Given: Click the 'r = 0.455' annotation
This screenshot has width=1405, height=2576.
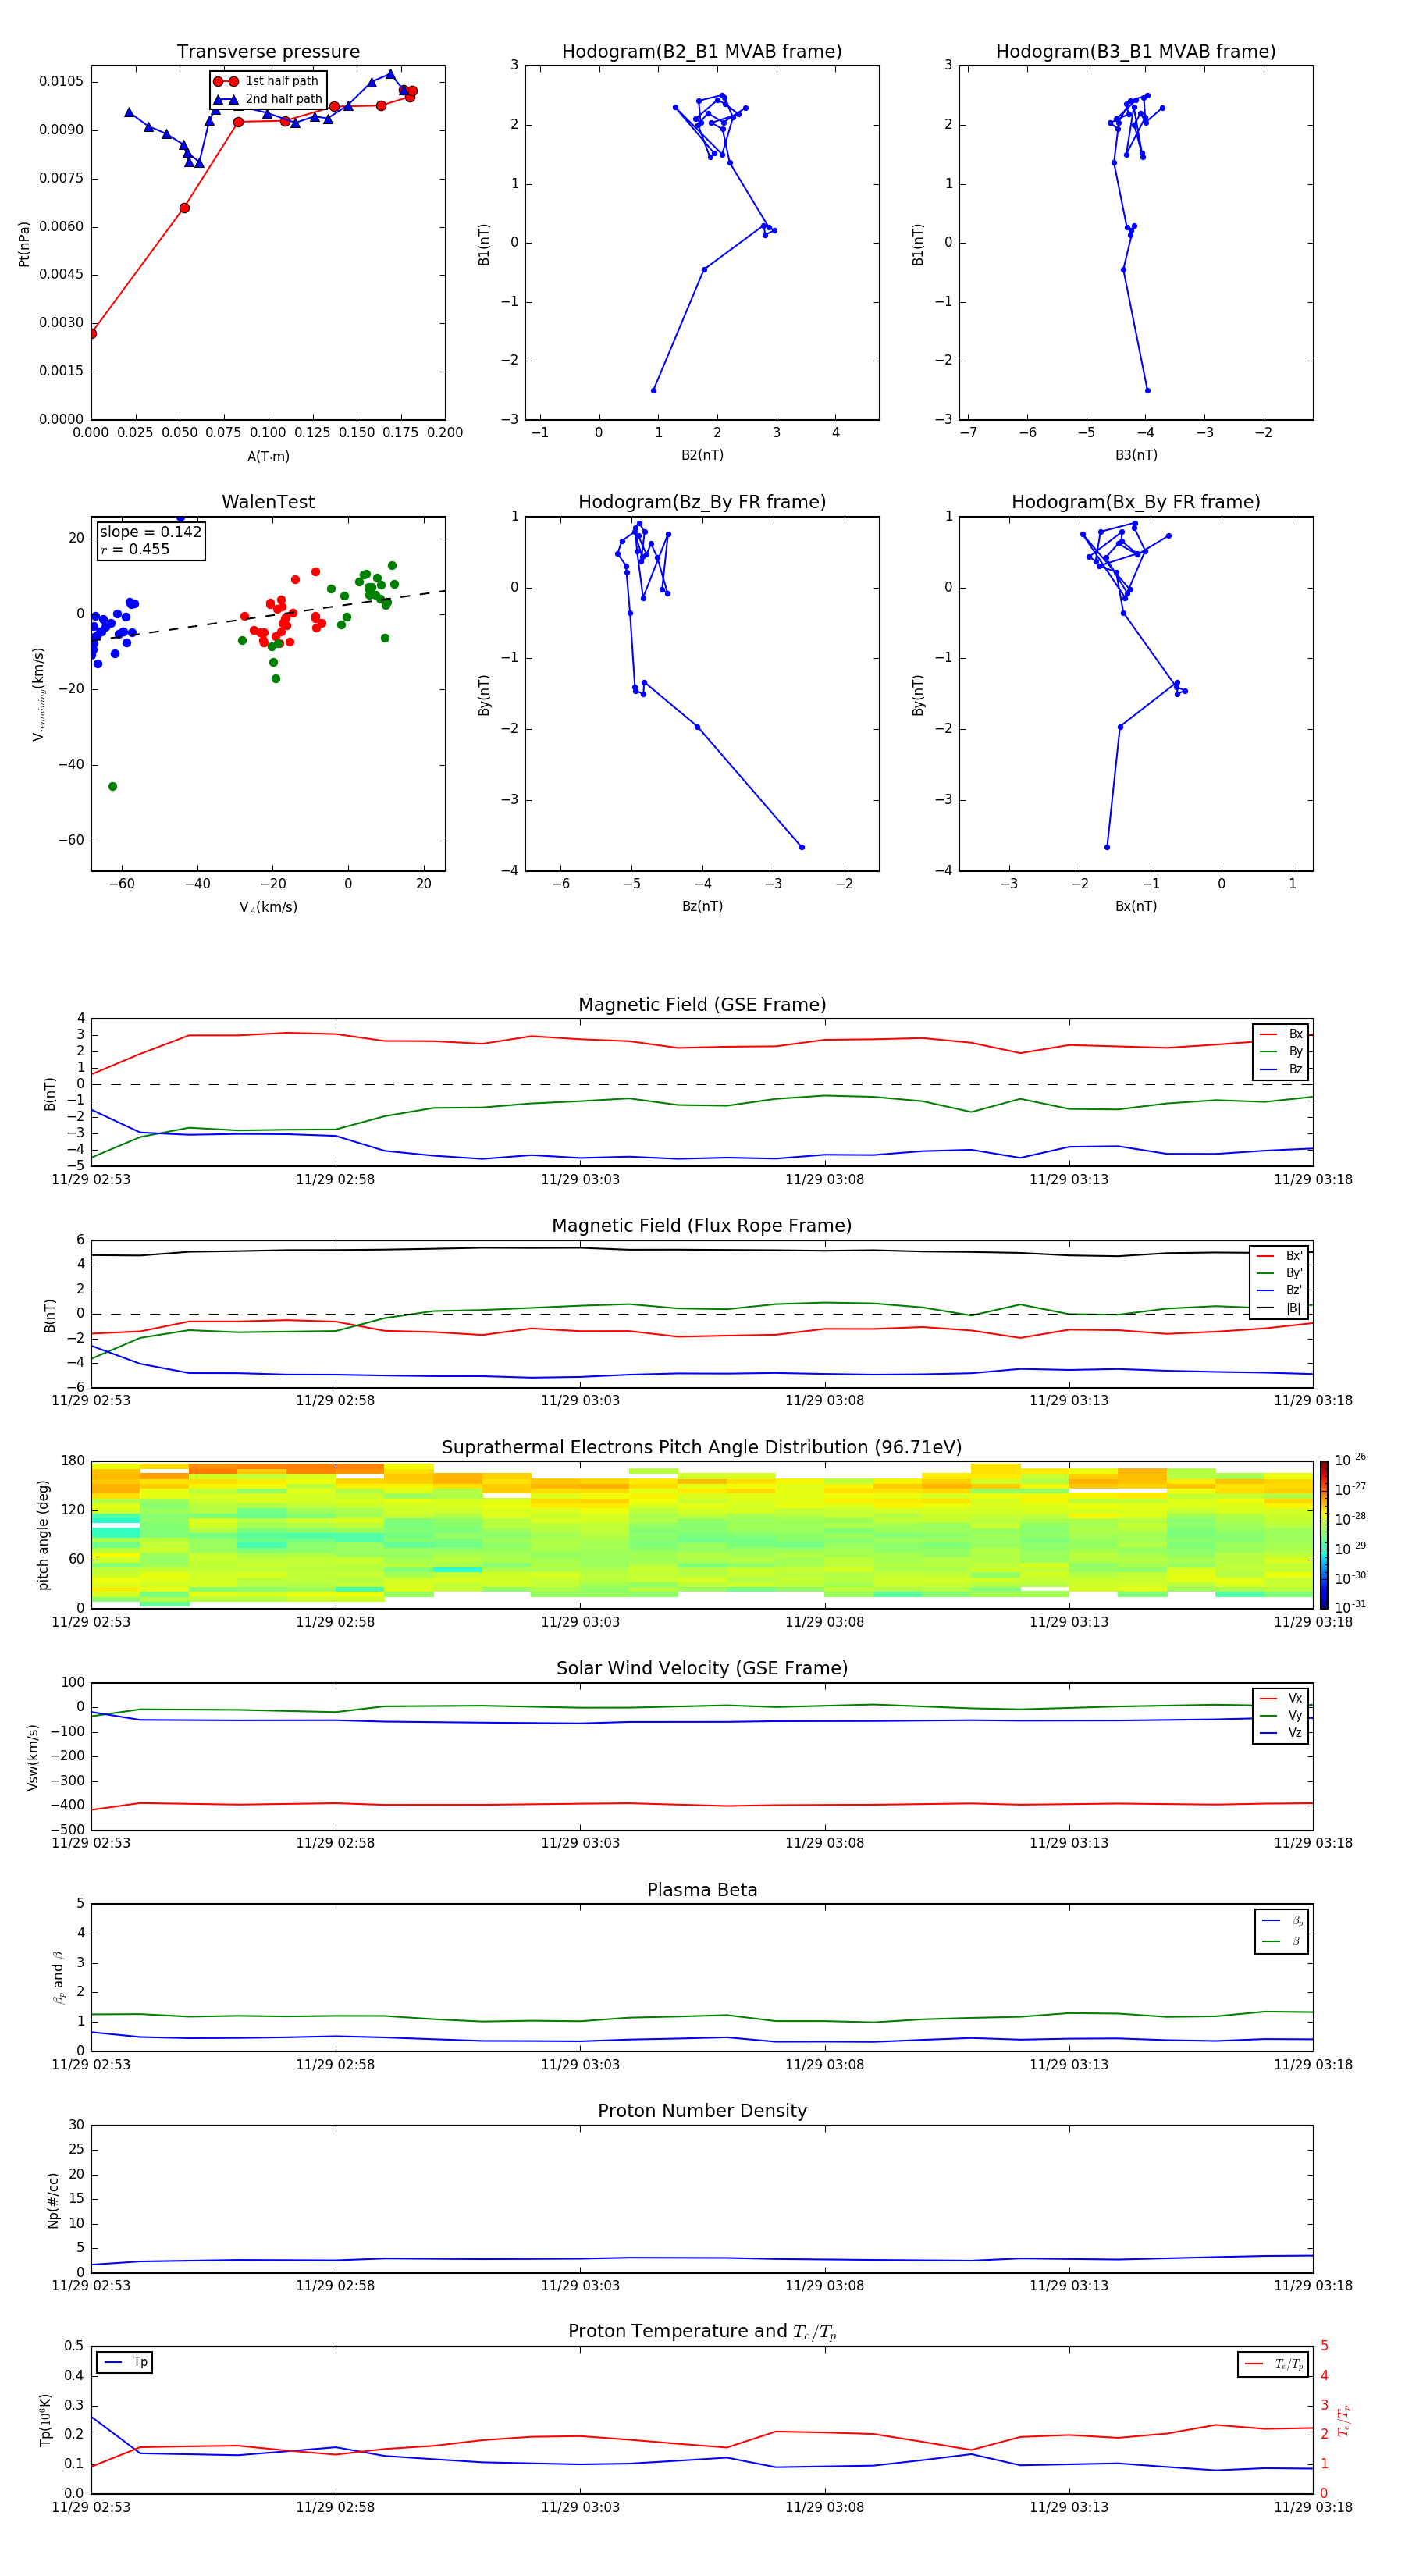Looking at the screenshot, I should [x=135, y=549].
